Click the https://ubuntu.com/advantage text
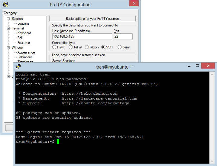 coord(95,103)
